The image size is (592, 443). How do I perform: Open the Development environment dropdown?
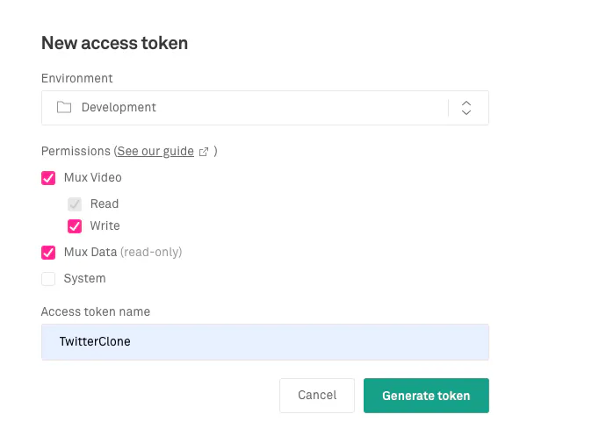(265, 108)
